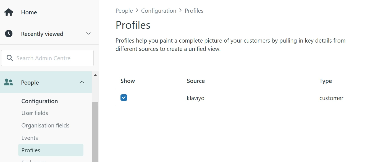Click the Recently viewed clock icon
The width and height of the screenshot is (370, 162).
pyautogui.click(x=9, y=34)
